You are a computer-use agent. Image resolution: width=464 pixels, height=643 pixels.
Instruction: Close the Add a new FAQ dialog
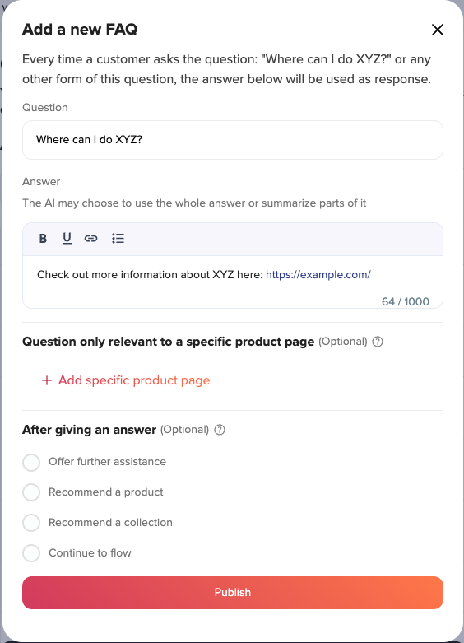[438, 30]
